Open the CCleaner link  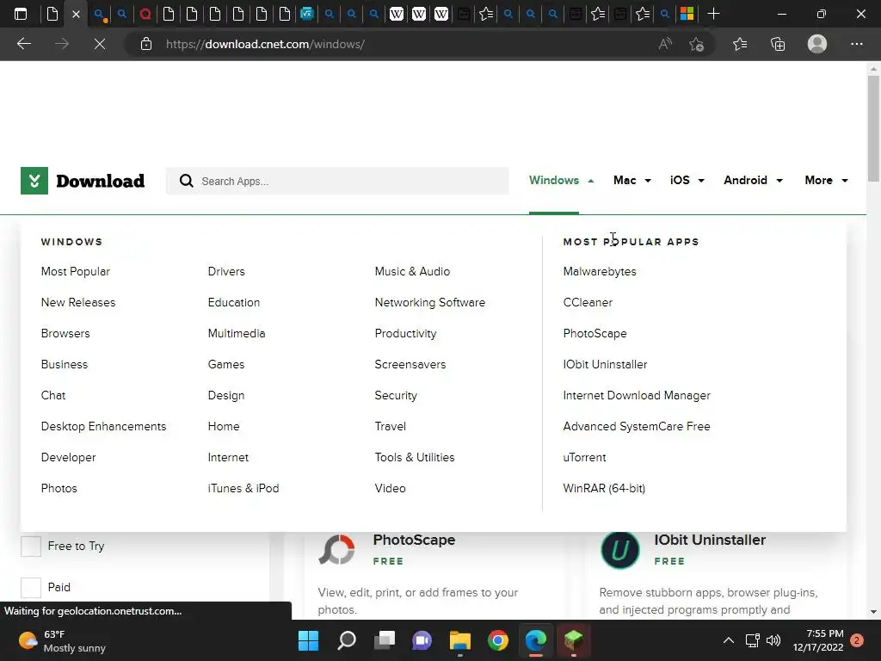coord(588,302)
